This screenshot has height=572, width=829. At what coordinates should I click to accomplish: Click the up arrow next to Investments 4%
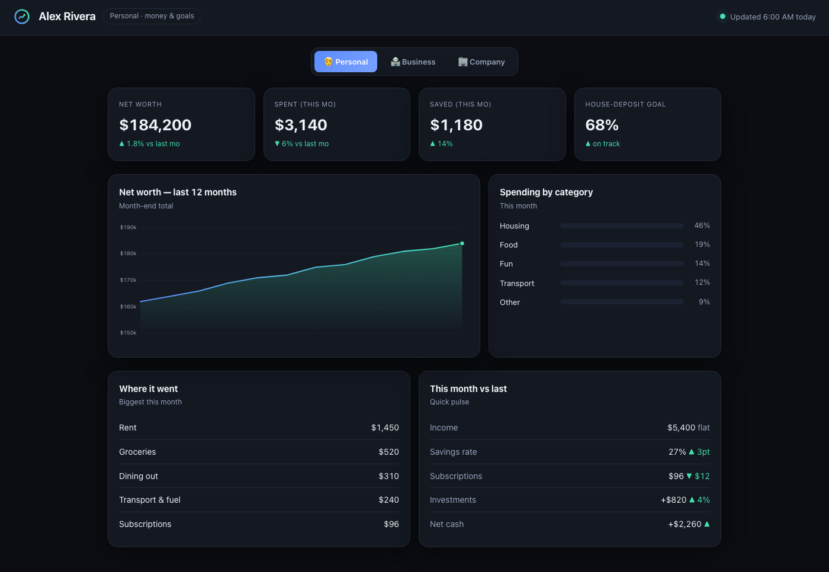[x=692, y=500]
